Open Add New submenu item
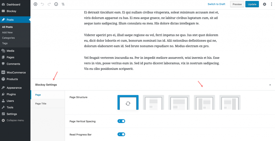The image size is (275, 141). [x=7, y=32]
